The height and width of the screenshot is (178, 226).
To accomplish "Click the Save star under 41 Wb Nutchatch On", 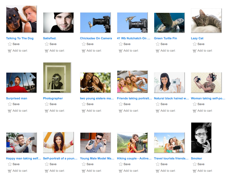I will tap(121, 44).
